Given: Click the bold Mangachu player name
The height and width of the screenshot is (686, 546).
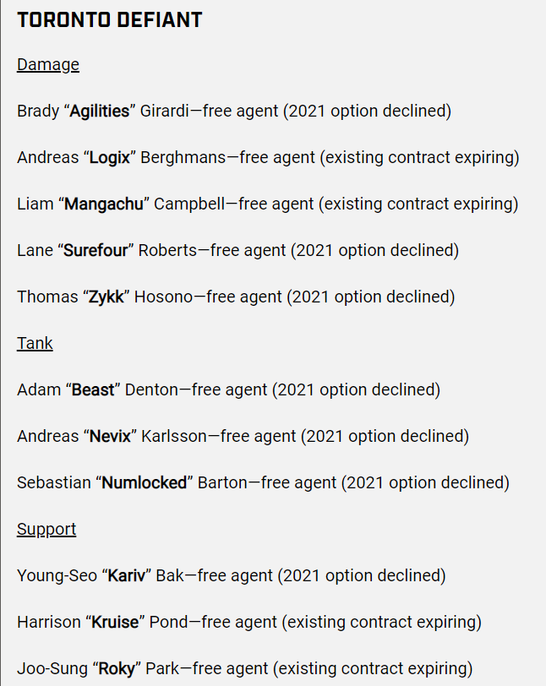Looking at the screenshot, I should pyautogui.click(x=104, y=204).
